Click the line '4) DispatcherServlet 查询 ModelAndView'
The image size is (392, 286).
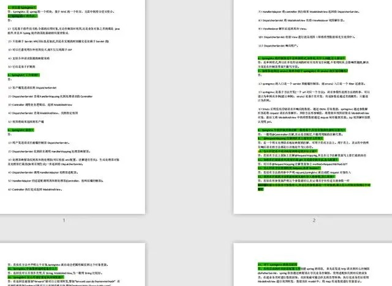(43, 113)
